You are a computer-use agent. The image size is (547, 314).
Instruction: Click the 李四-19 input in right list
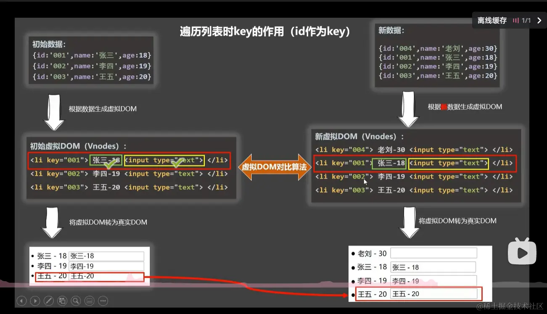click(x=433, y=280)
